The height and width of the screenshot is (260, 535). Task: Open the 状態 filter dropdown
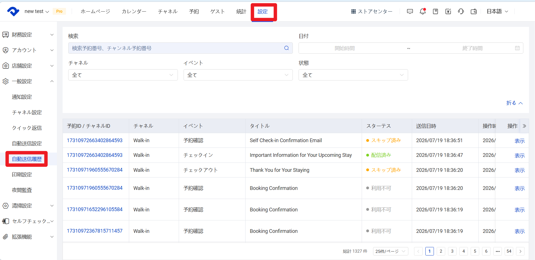pos(353,75)
